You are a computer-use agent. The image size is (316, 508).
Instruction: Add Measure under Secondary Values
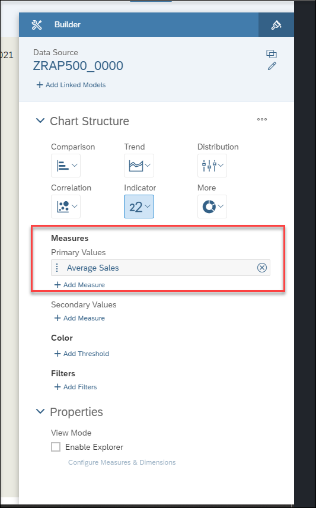pos(79,318)
